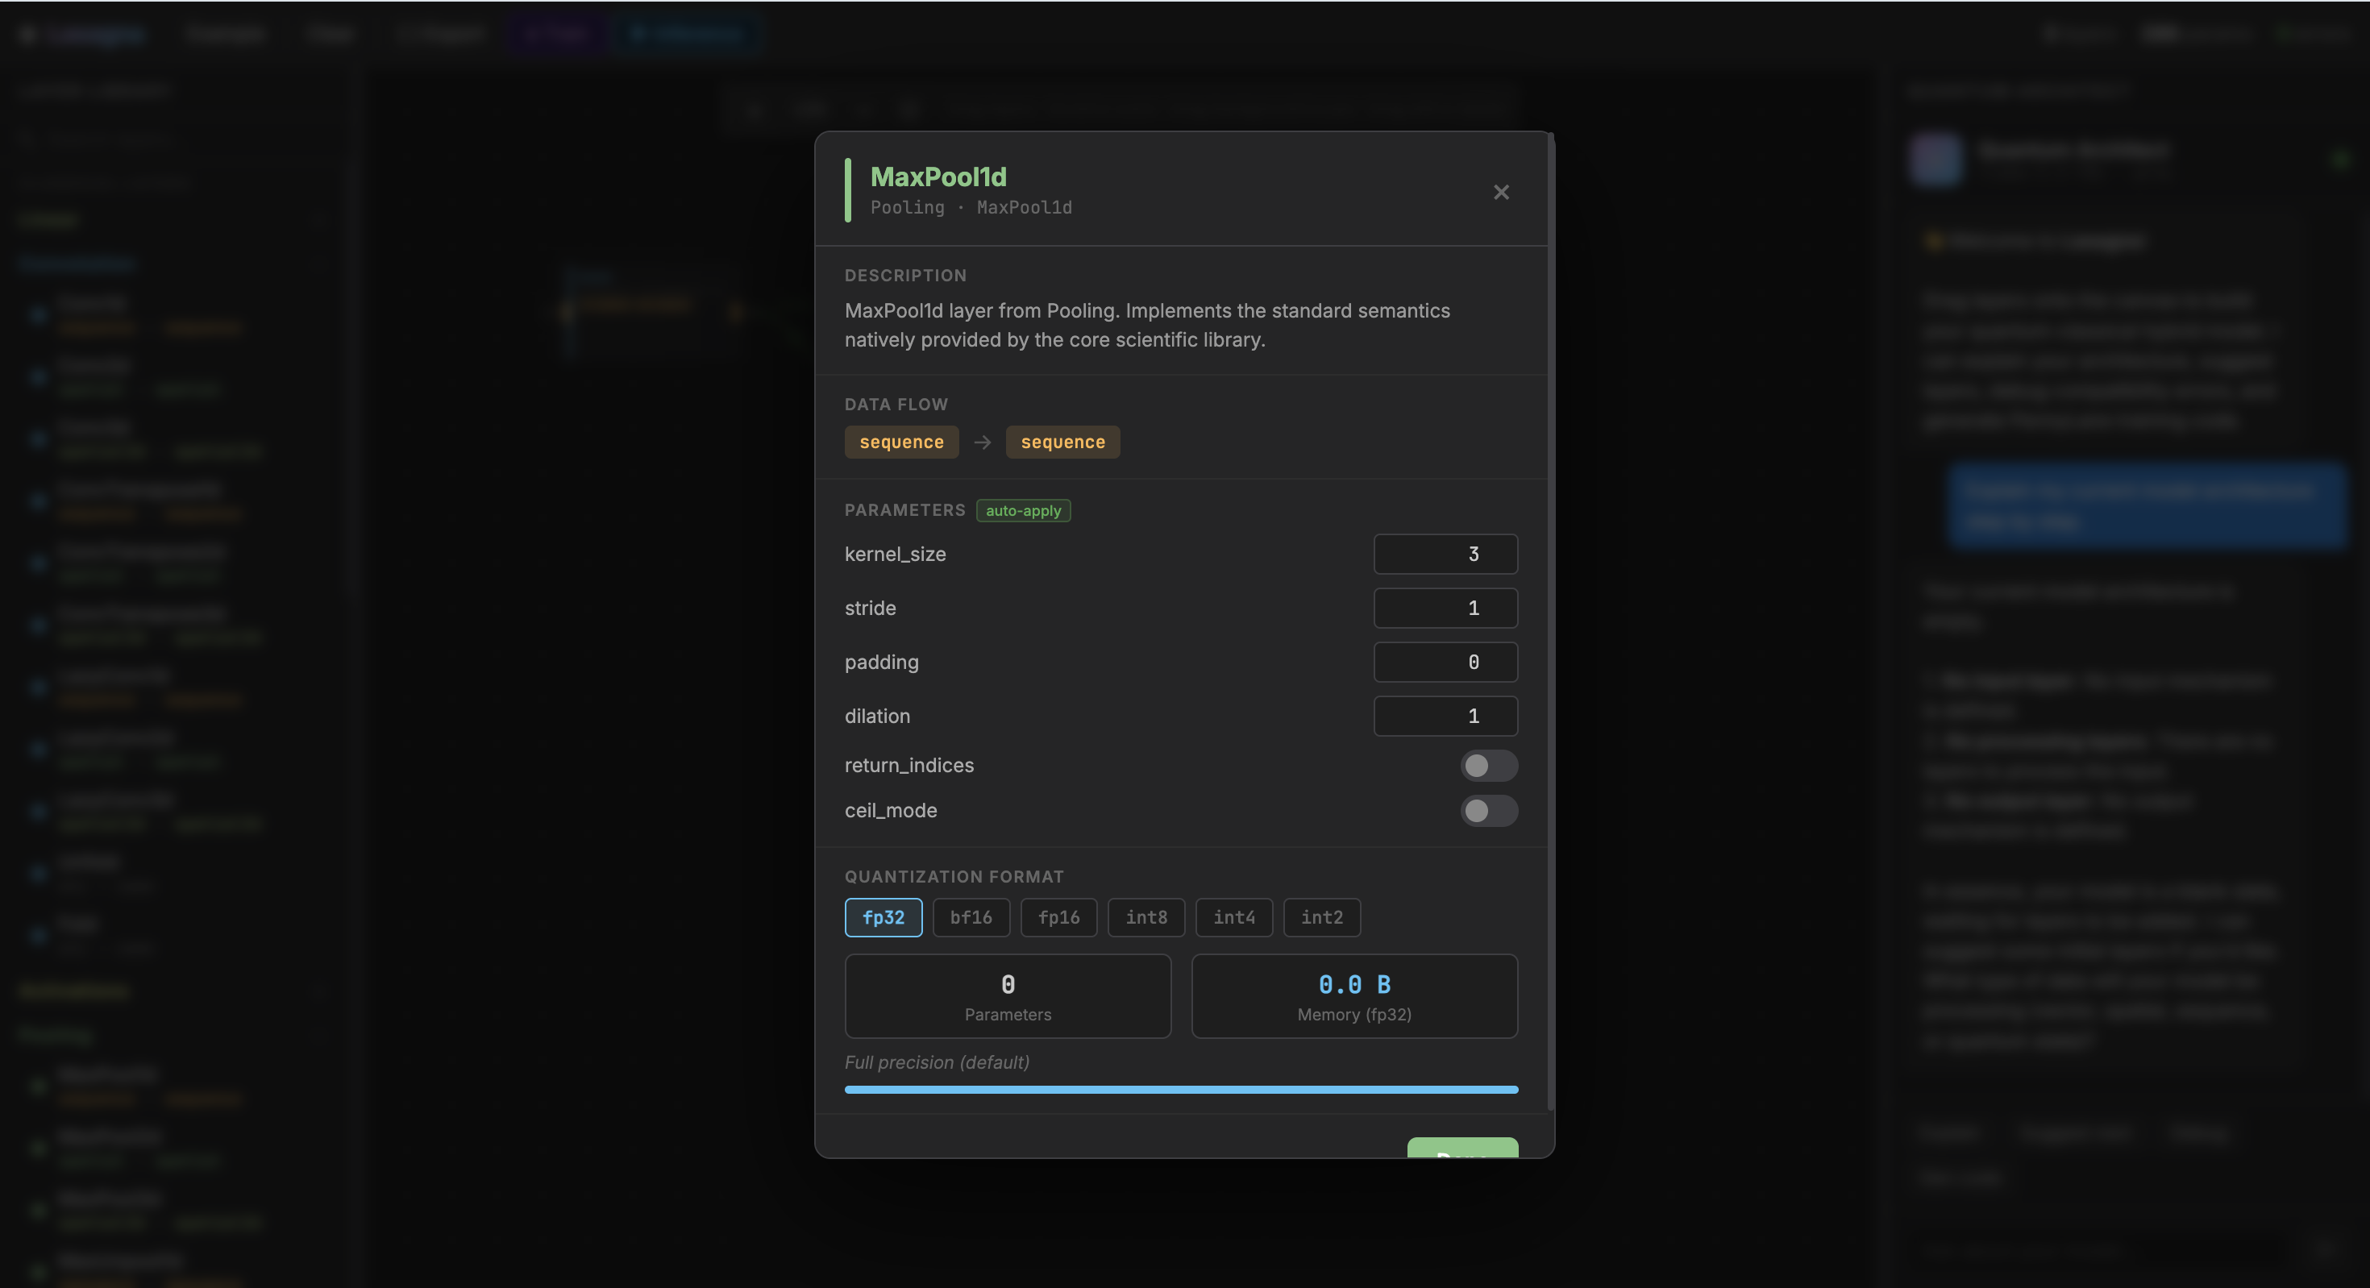Viewport: 2370px width, 1288px height.
Task: Close the MaxPool1d dialog
Action: point(1500,193)
